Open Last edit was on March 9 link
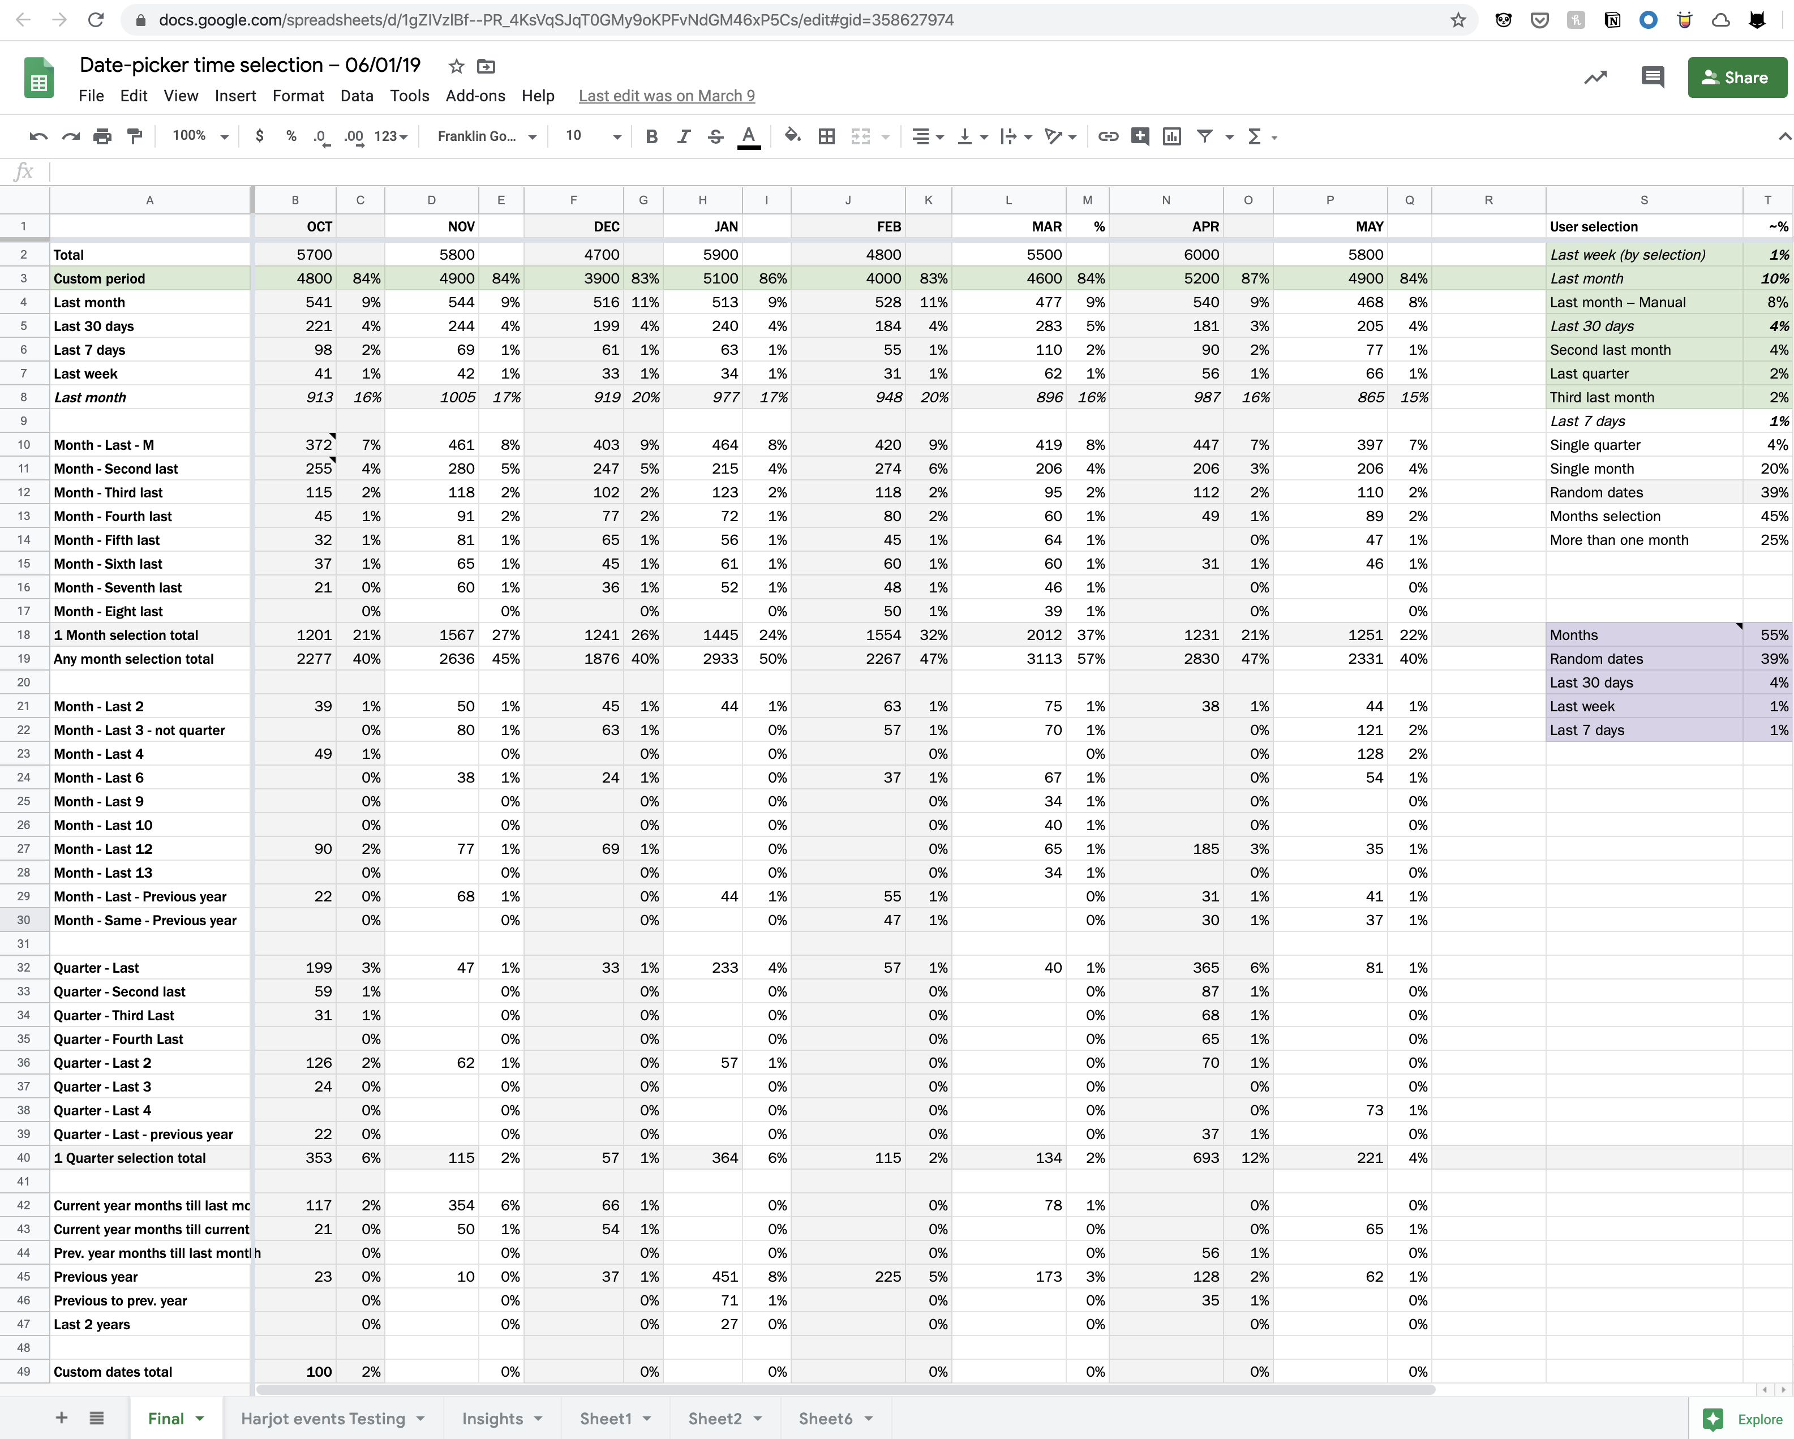Viewport: 1794px width, 1439px height. (667, 96)
